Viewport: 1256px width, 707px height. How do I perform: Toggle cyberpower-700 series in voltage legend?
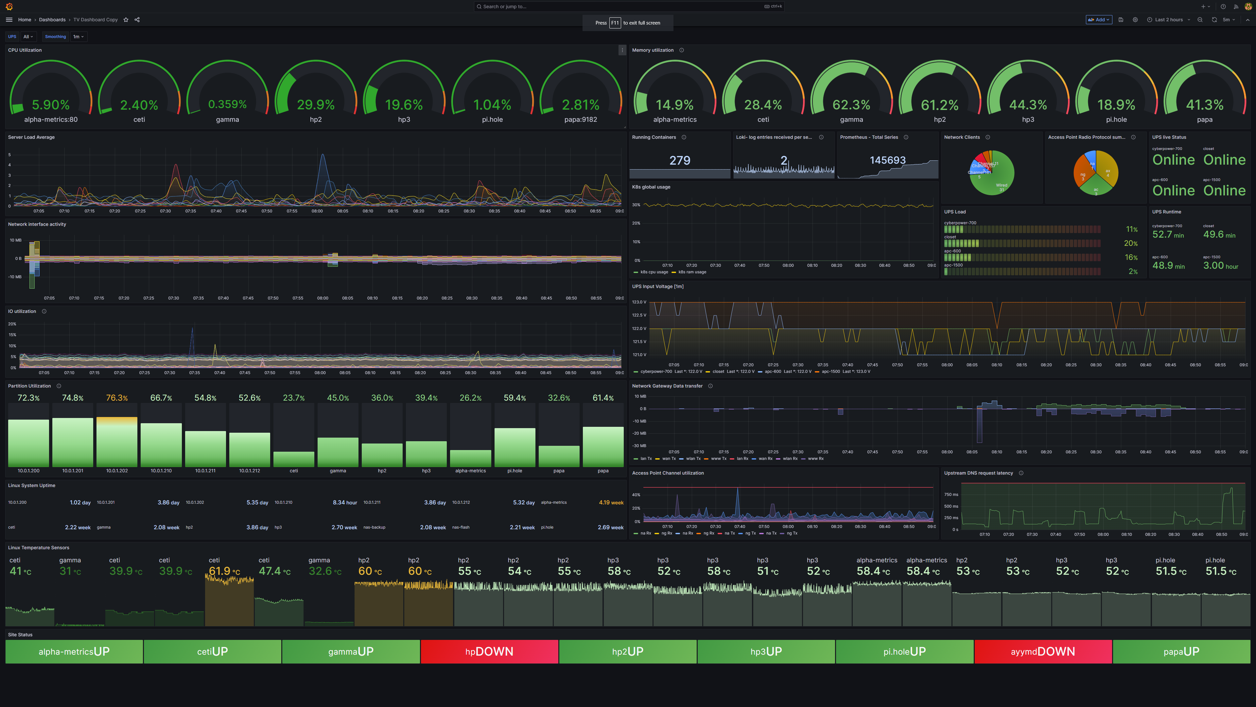coord(656,372)
